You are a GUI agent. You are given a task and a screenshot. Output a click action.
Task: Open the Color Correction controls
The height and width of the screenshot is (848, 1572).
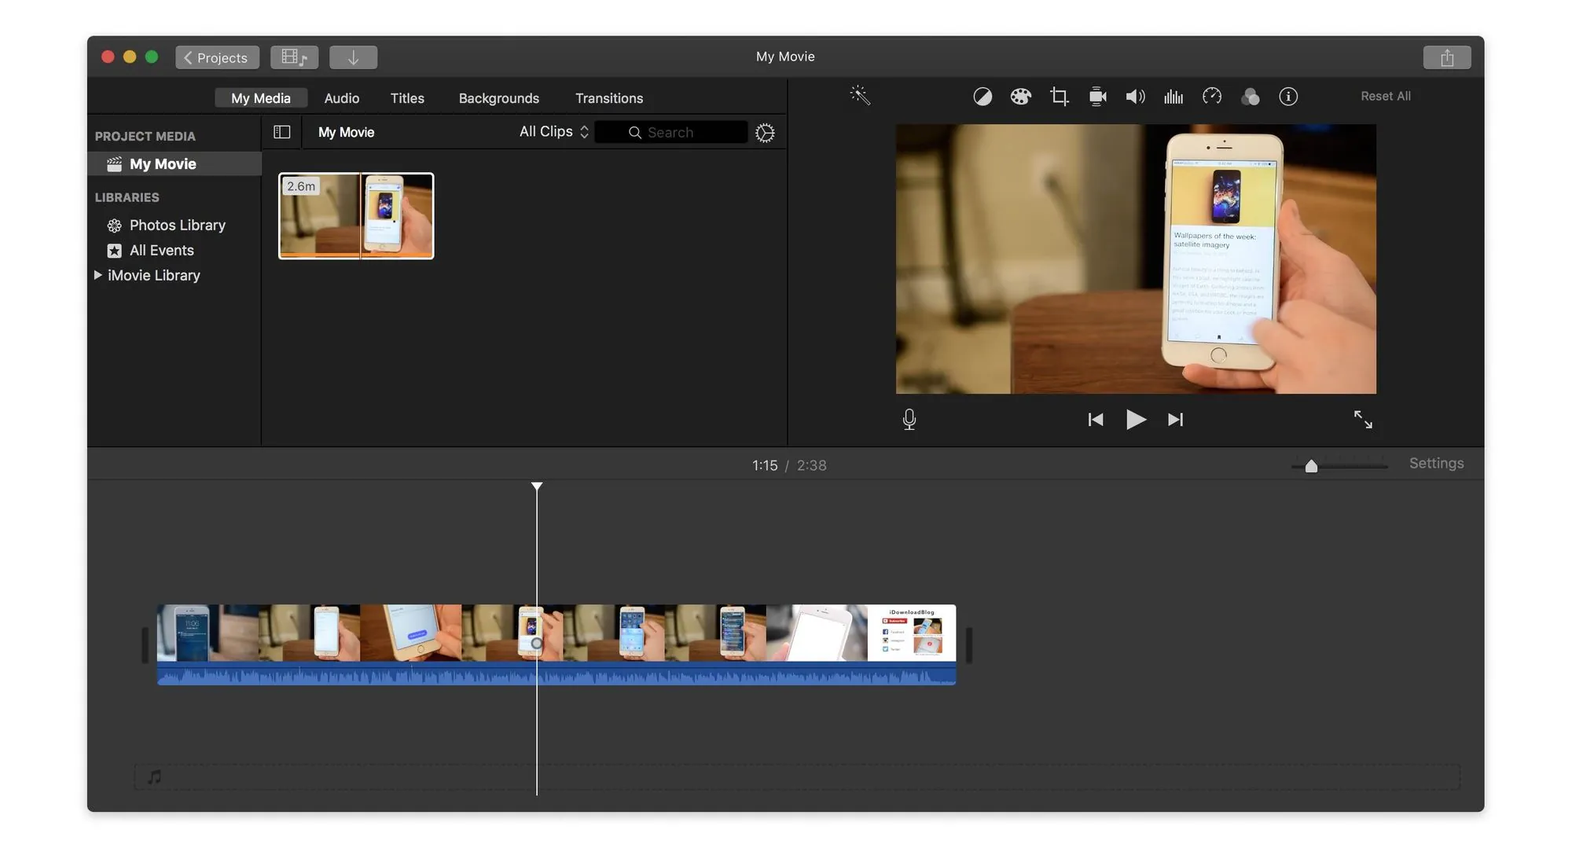click(x=1020, y=96)
